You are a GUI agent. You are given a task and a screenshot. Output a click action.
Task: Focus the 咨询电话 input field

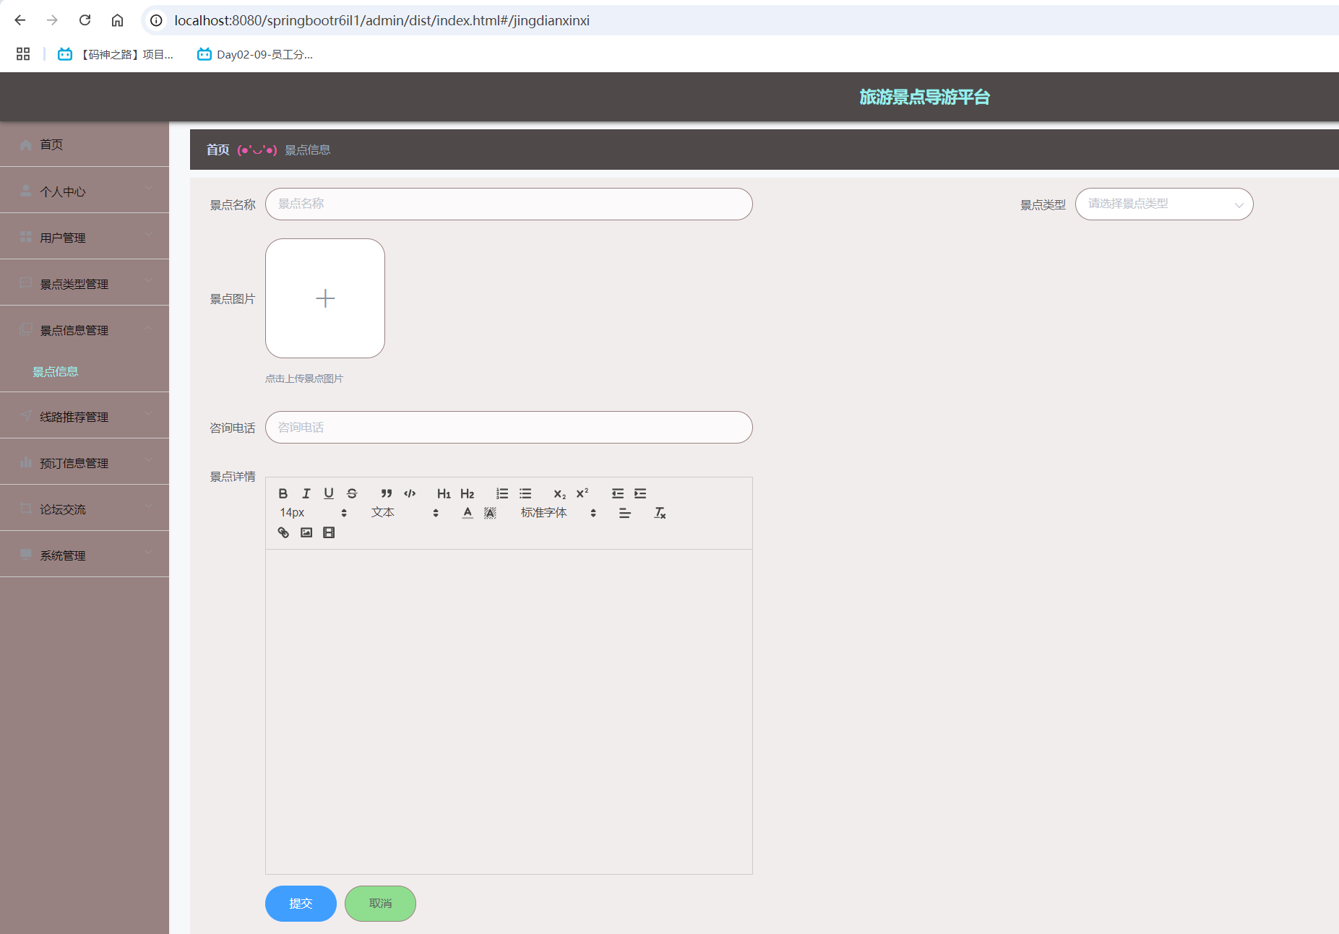pyautogui.click(x=509, y=428)
